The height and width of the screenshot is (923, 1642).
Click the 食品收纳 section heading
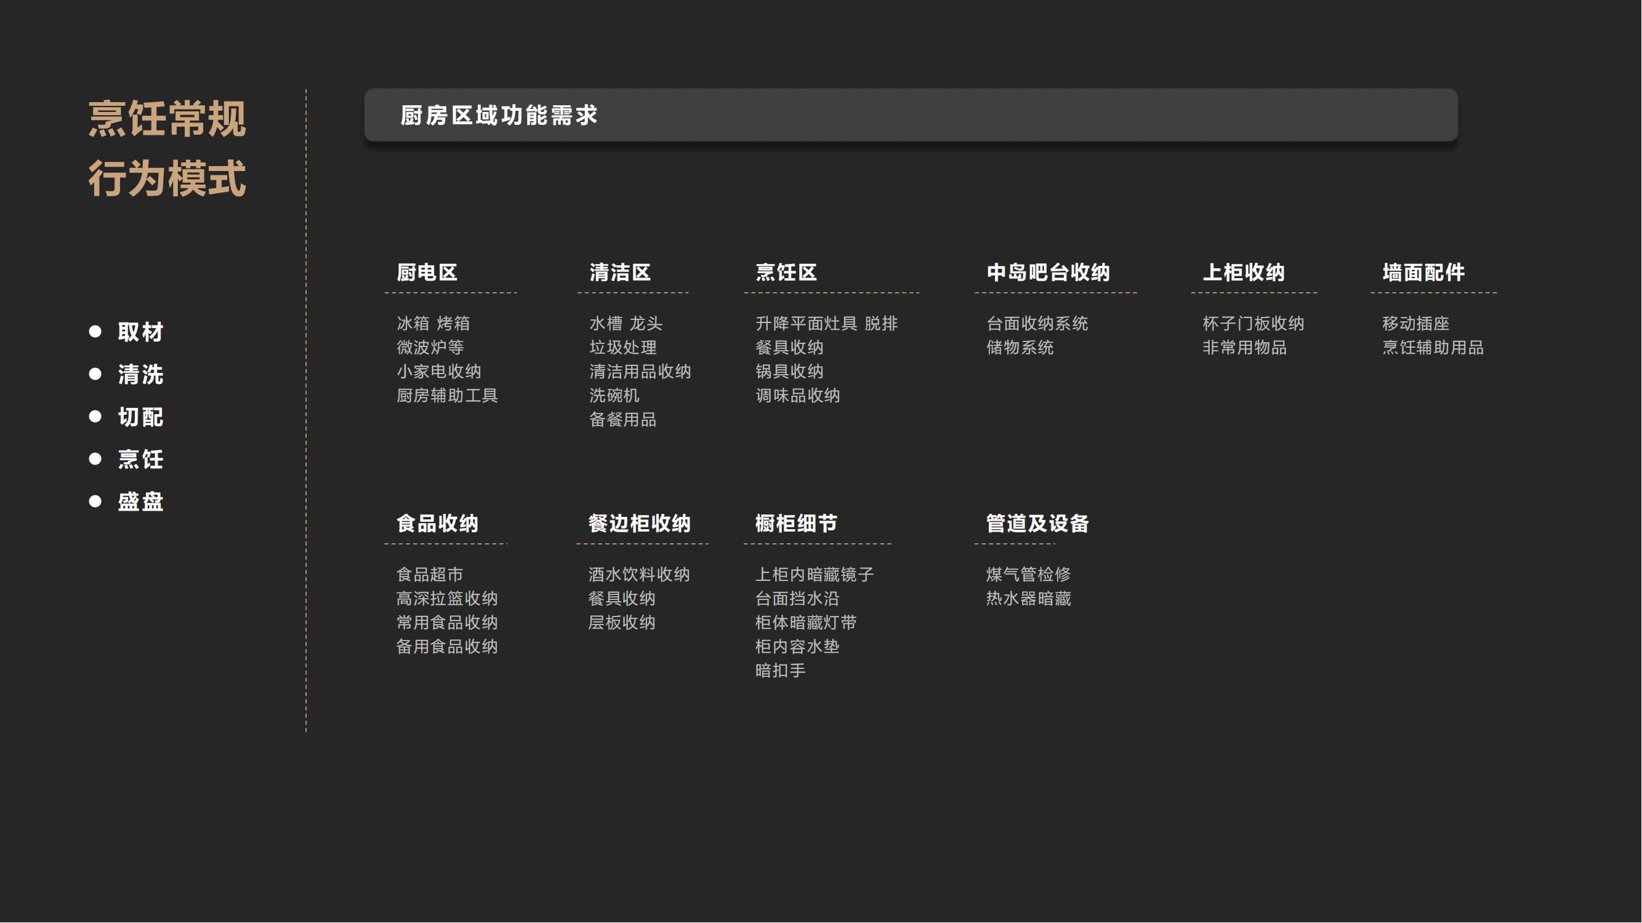[437, 524]
